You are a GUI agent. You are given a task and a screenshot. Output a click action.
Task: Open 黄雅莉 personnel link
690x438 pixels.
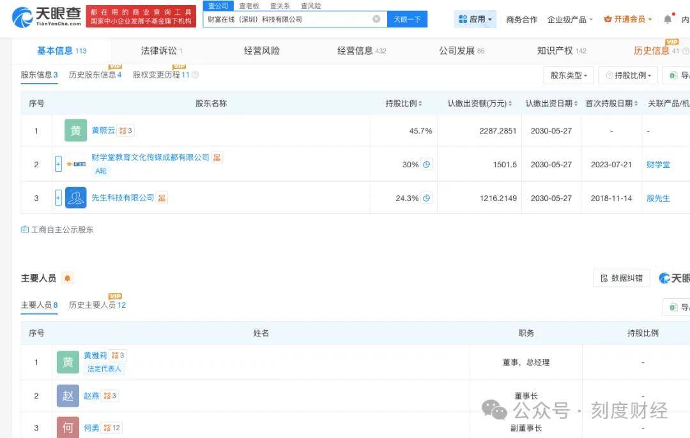(x=95, y=356)
